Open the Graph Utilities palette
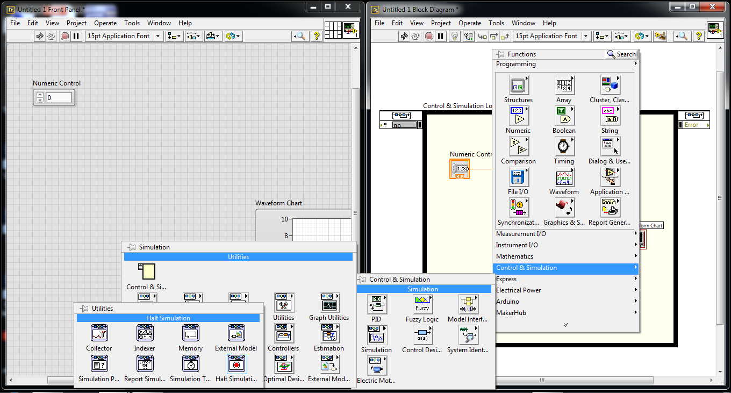The height and width of the screenshot is (393, 731). tap(331, 303)
